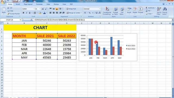Image resolution: width=174 pixels, height=98 pixels.
Task: Select Top Align icon
Action: point(51,9)
